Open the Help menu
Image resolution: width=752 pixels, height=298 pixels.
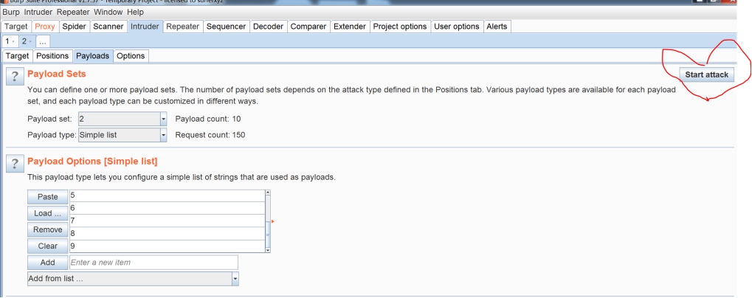click(x=135, y=12)
